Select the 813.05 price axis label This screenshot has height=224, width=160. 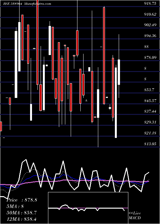pyautogui.click(x=150, y=144)
